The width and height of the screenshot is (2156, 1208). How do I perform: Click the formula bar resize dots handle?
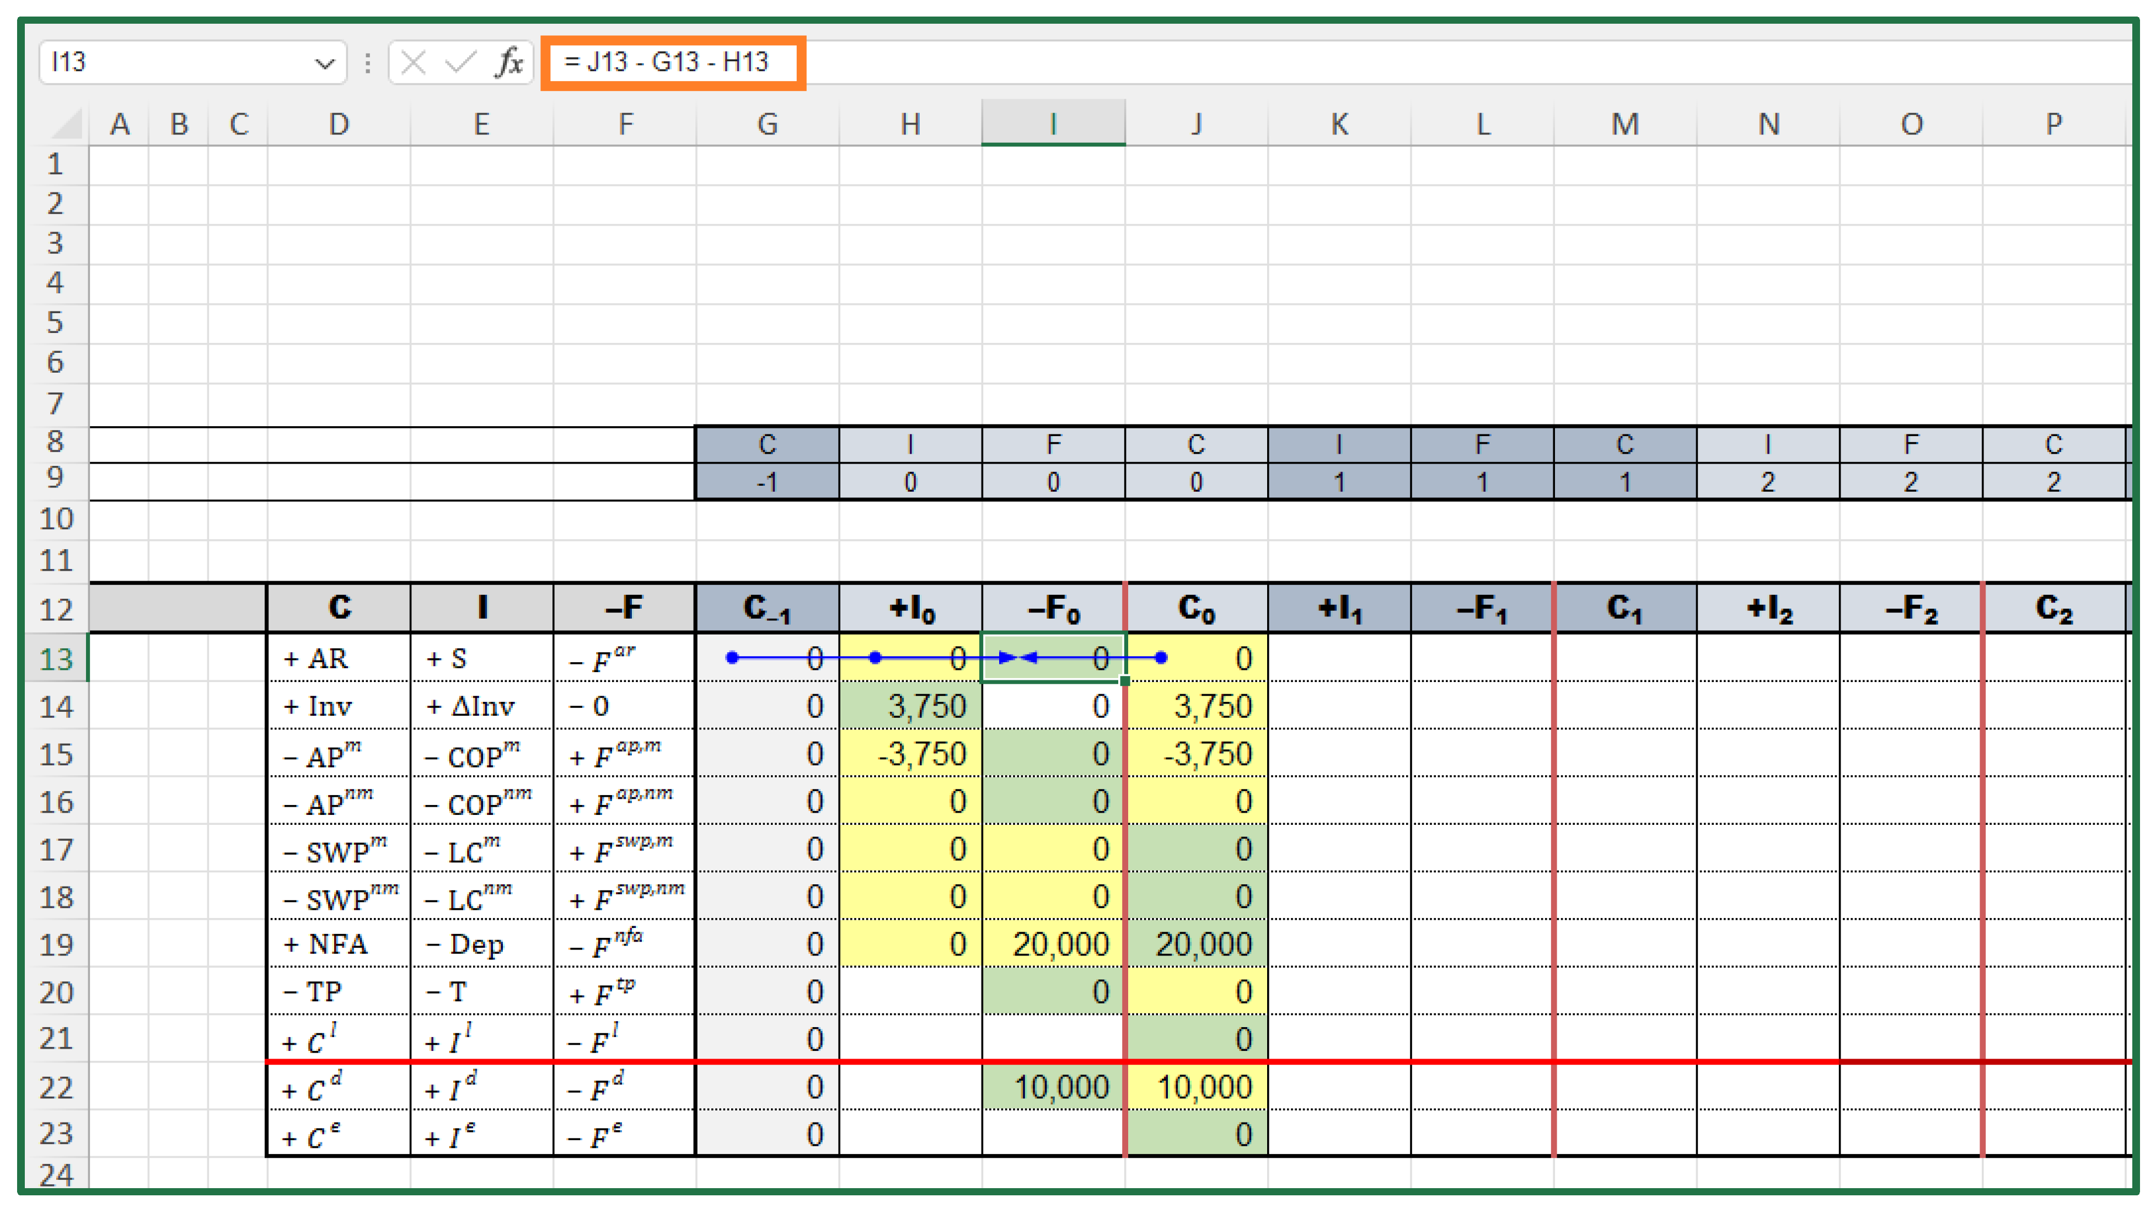pos(367,63)
